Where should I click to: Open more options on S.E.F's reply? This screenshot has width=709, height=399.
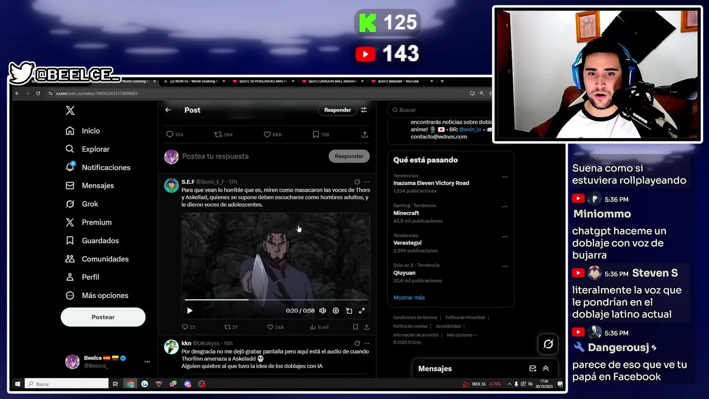(x=367, y=182)
